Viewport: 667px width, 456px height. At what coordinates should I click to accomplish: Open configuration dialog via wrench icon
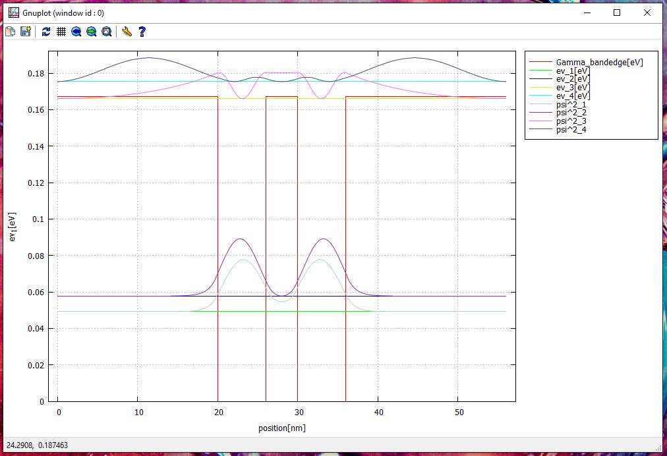127,32
